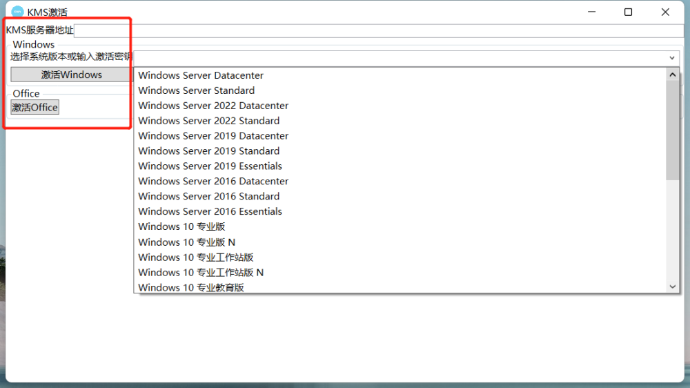Open the Windows version combo box arrow
This screenshot has width=690, height=388.
[672, 58]
